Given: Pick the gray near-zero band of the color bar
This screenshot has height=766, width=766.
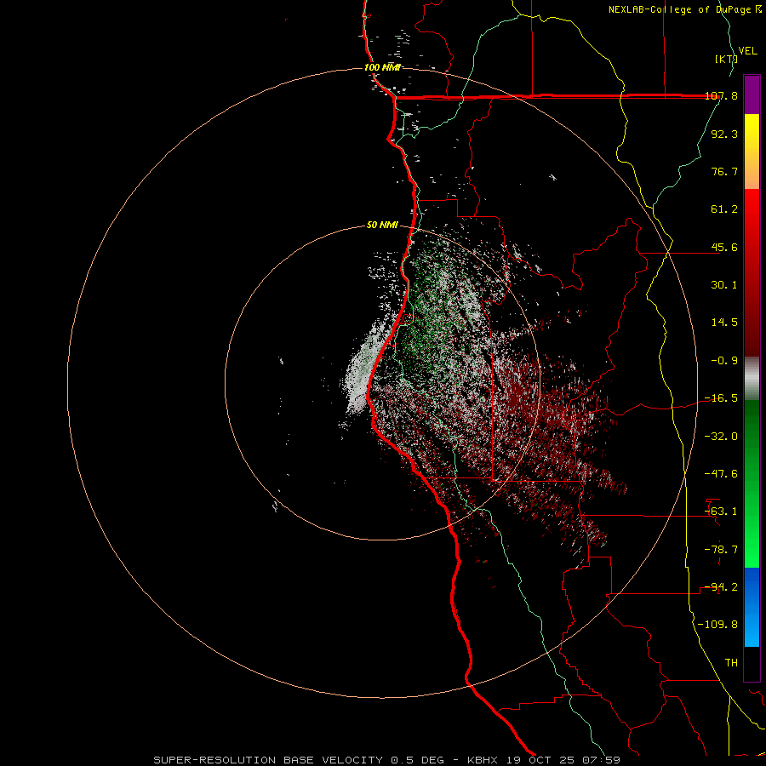Looking at the screenshot, I should [752, 379].
